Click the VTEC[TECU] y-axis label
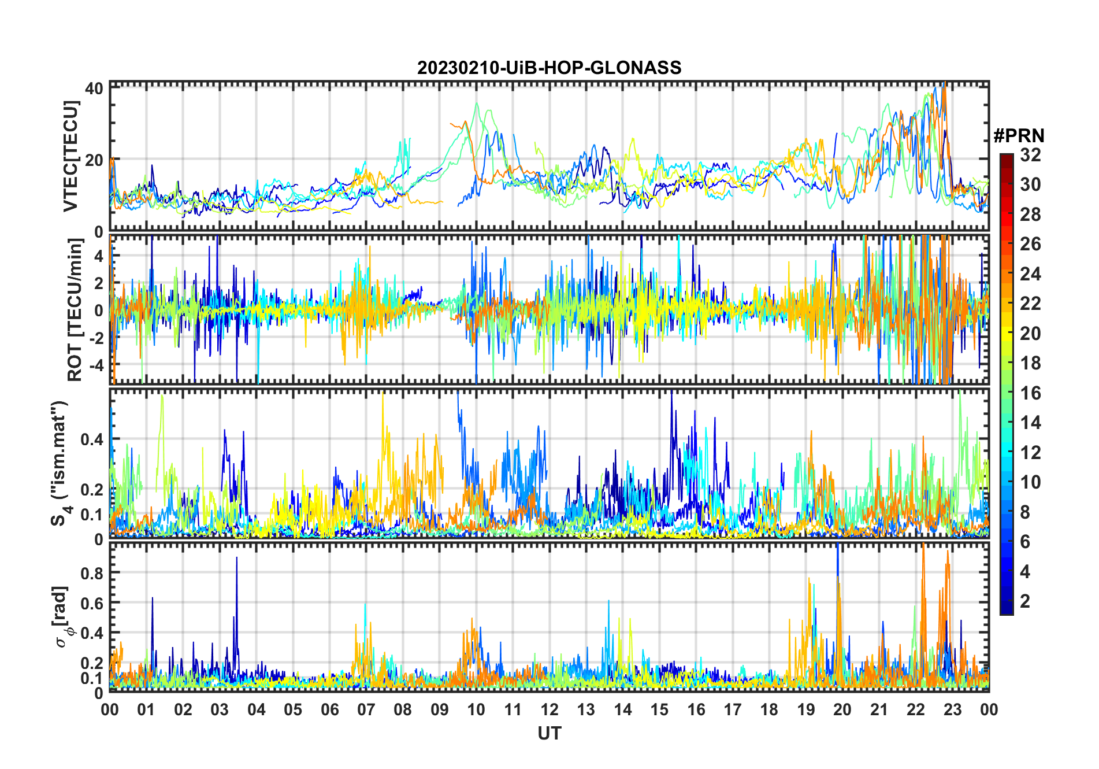 71,156
